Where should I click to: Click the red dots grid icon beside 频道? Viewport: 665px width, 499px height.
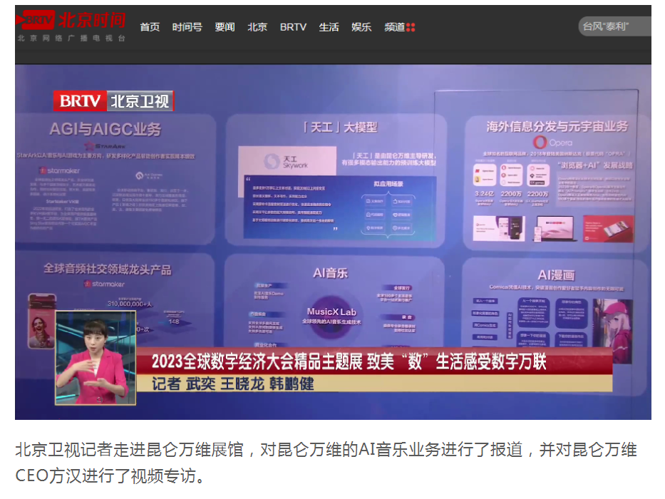point(411,28)
